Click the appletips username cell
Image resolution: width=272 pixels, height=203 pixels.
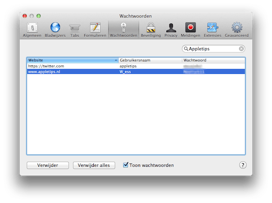(x=128, y=66)
